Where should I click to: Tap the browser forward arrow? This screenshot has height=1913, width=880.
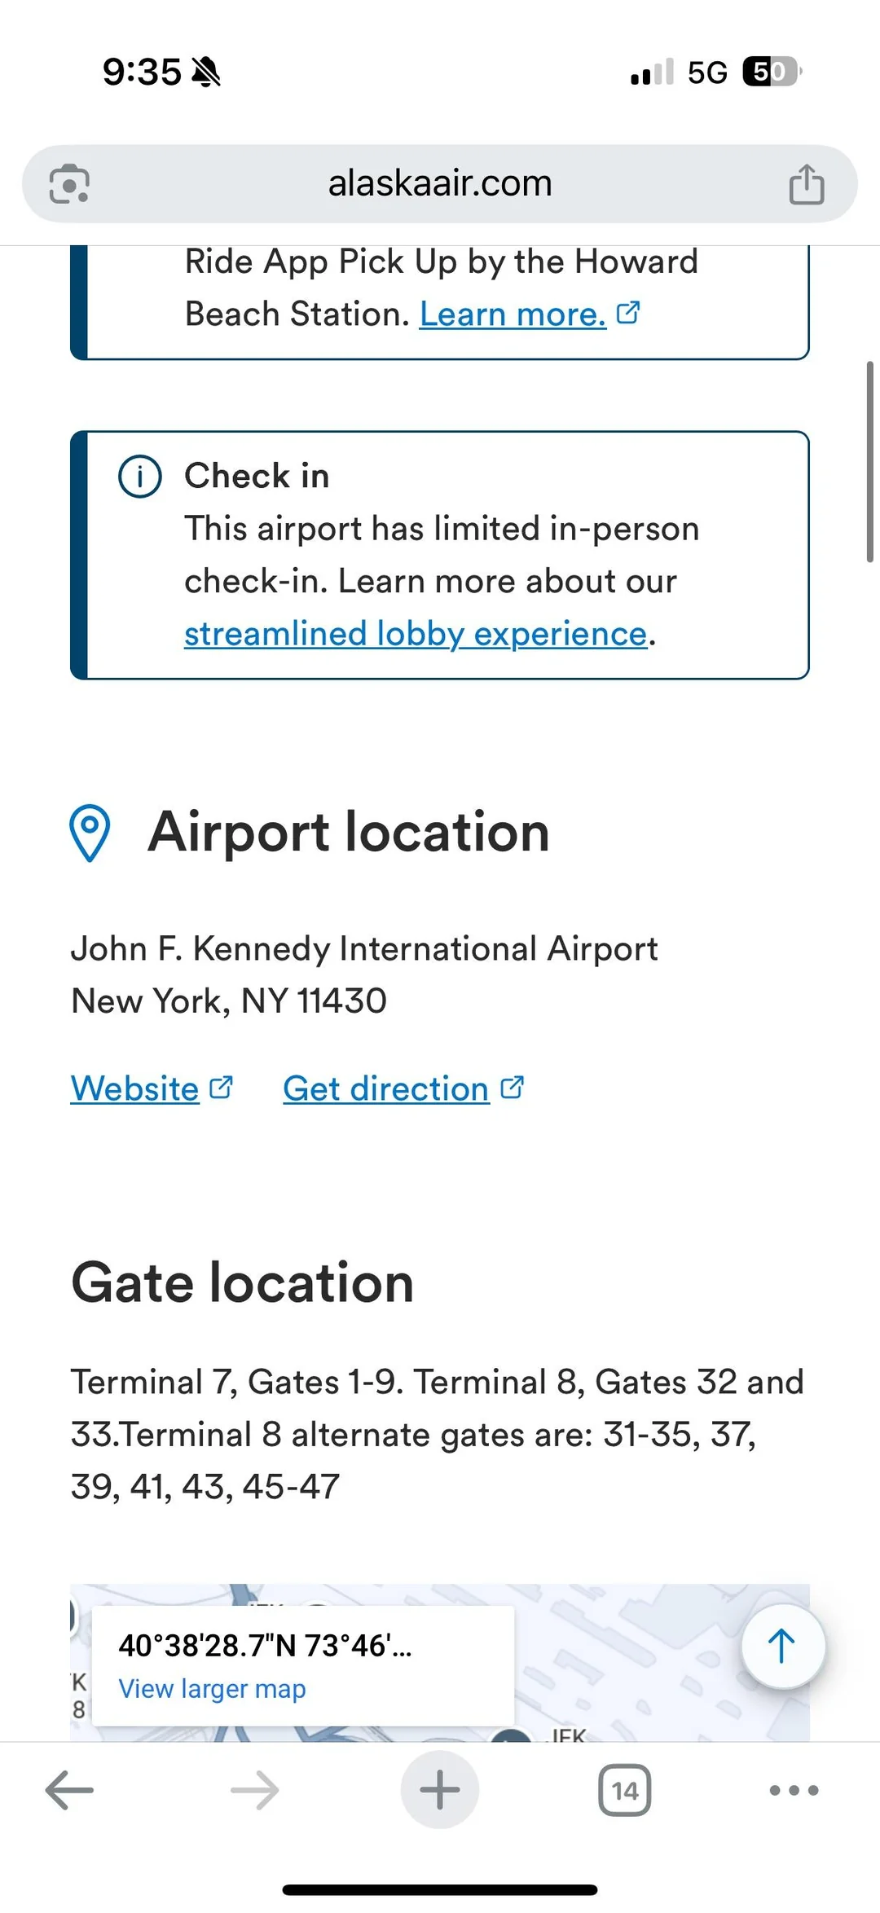255,1790
